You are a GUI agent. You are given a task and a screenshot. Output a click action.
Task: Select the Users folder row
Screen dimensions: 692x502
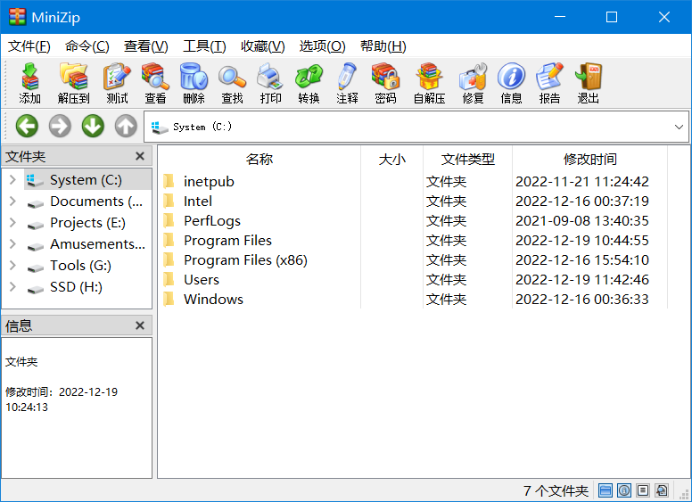coord(412,280)
